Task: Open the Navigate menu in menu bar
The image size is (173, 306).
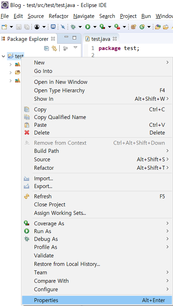Action: click(x=84, y=16)
